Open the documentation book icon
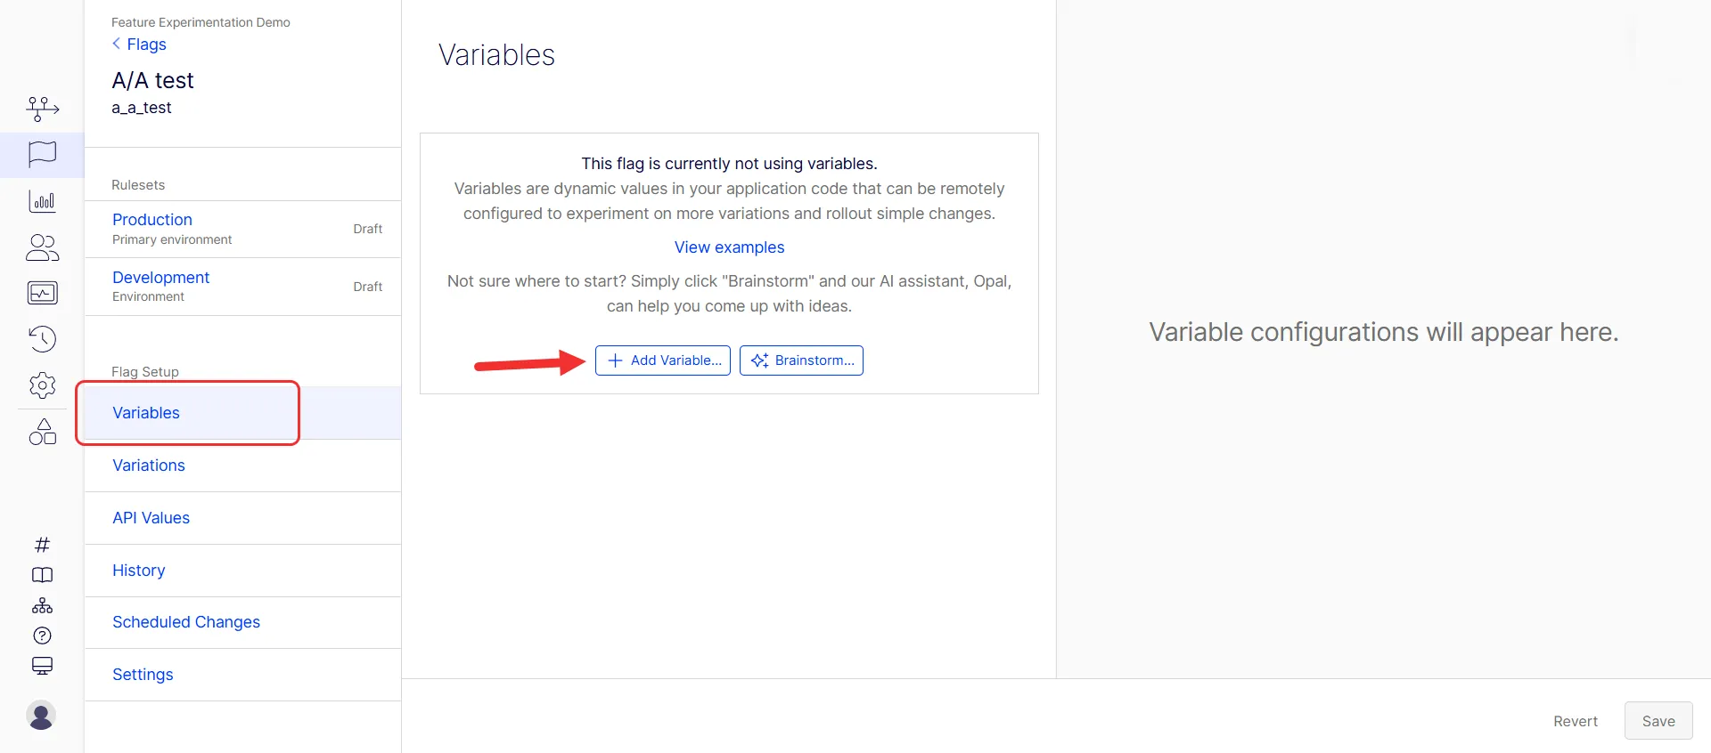 [x=42, y=575]
